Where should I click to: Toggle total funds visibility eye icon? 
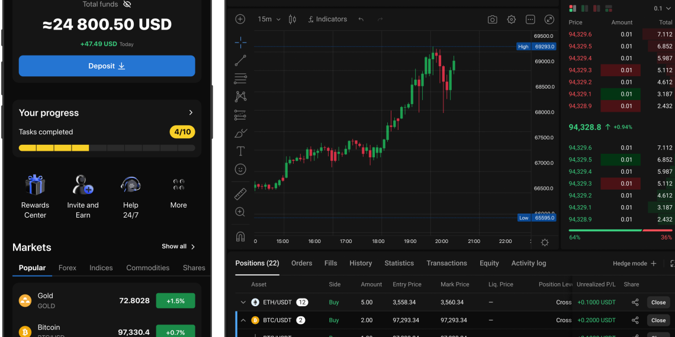click(x=127, y=4)
